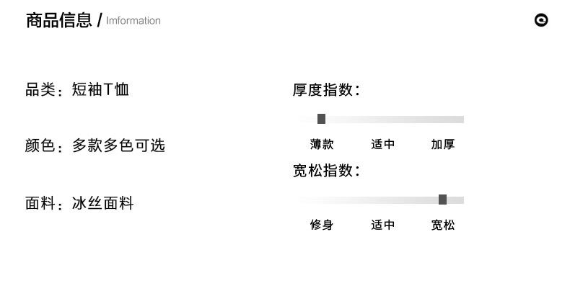Click the 宽松 fit label

[443, 225]
